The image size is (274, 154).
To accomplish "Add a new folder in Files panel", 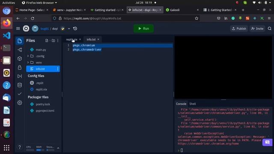I will (x=53, y=41).
